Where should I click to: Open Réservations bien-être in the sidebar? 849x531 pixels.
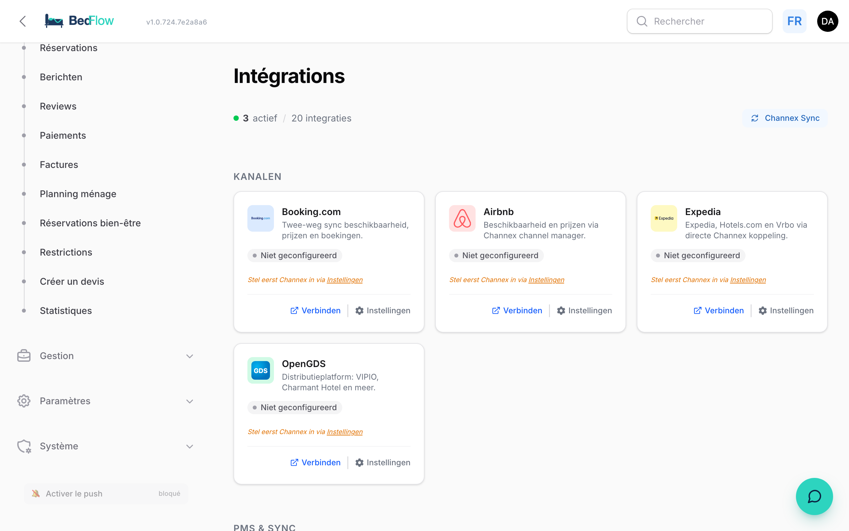tap(90, 223)
